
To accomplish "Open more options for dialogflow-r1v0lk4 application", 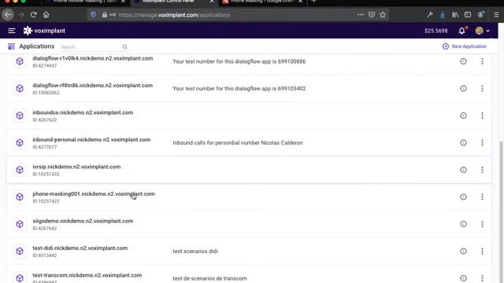I will [482, 61].
